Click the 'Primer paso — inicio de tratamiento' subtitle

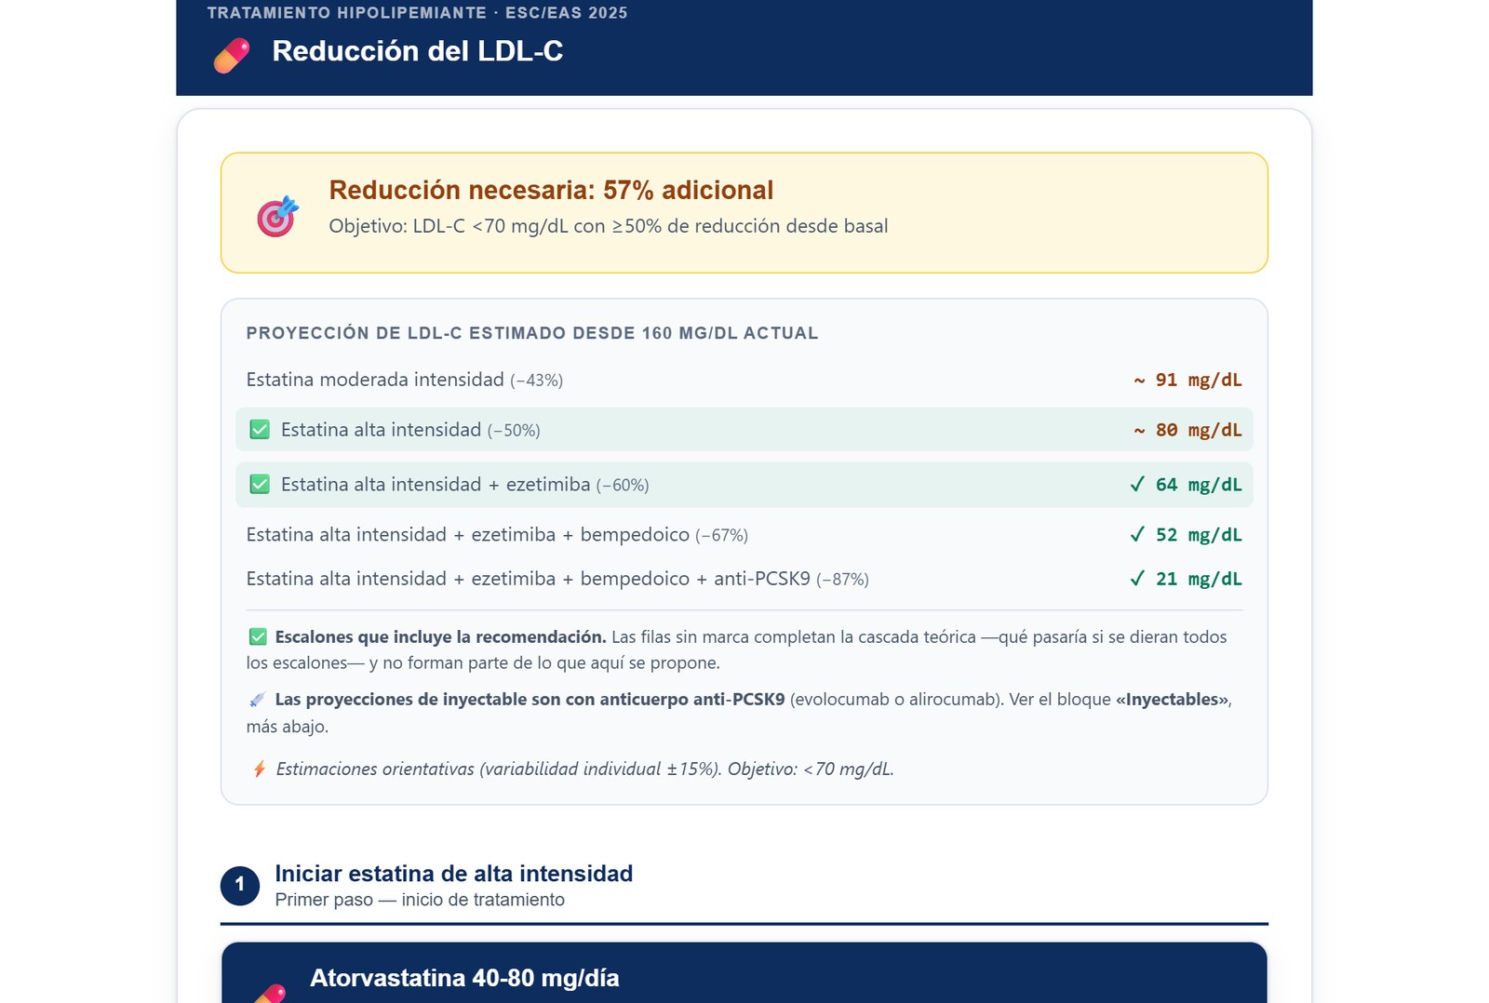420,900
